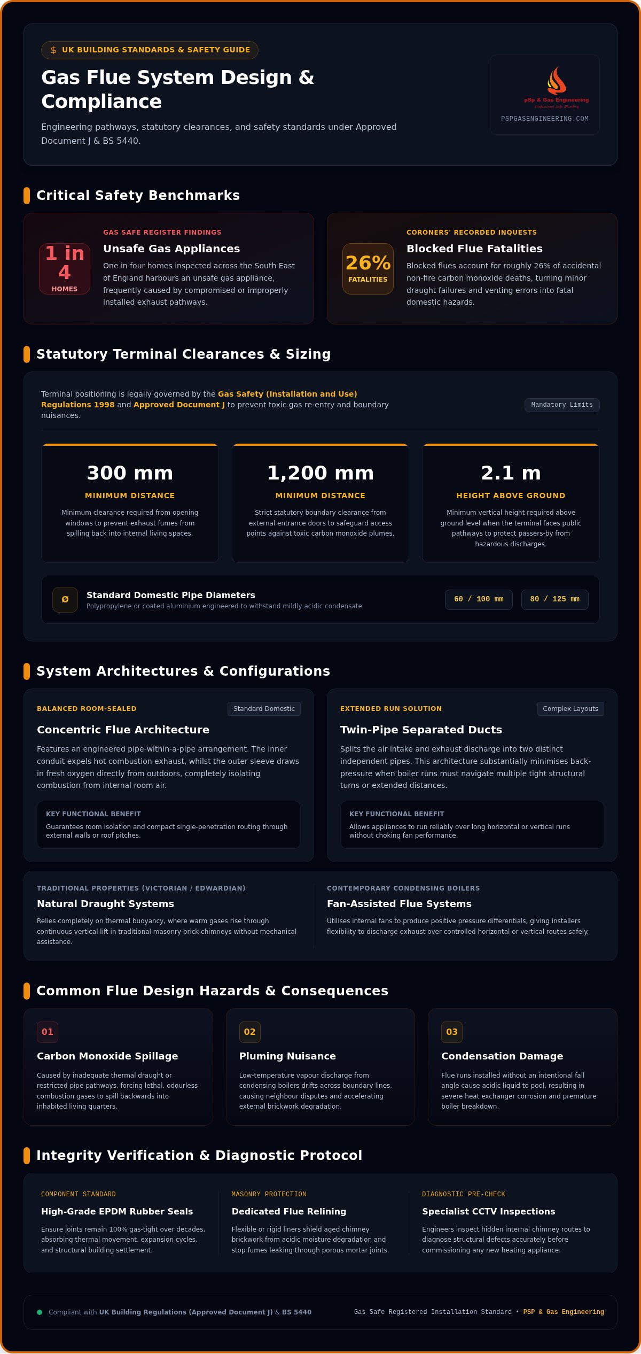
Task: Click the "Integrity Verification & Diagnostic Protocol" heading
Action: (x=199, y=1156)
